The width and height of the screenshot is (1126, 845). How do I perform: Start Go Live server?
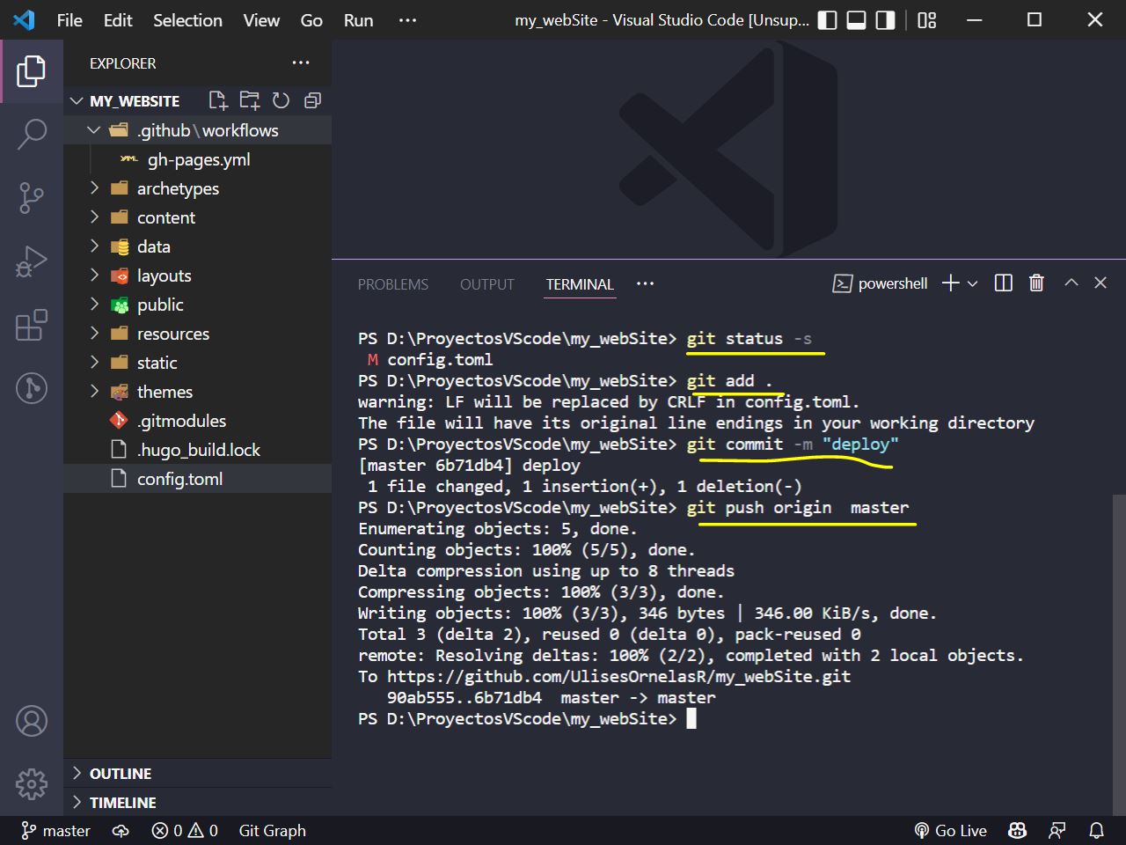[951, 830]
